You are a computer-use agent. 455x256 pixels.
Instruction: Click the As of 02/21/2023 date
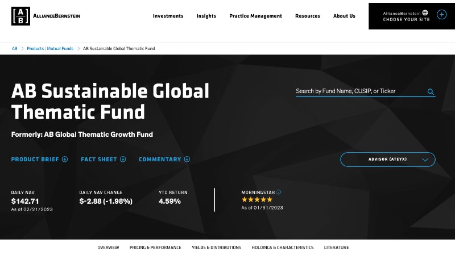[32, 209]
